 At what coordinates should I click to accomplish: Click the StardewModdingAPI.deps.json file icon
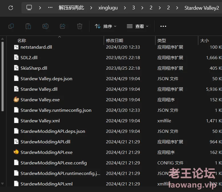[16, 131]
